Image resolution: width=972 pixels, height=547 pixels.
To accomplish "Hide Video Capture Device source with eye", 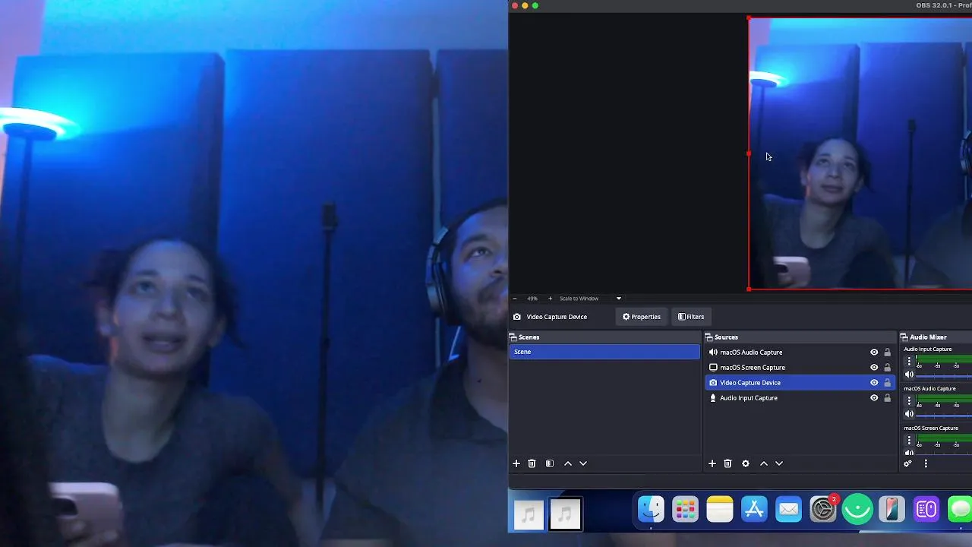I will [x=874, y=383].
